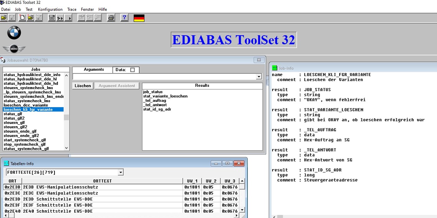Open the Trace menu

[72, 9]
